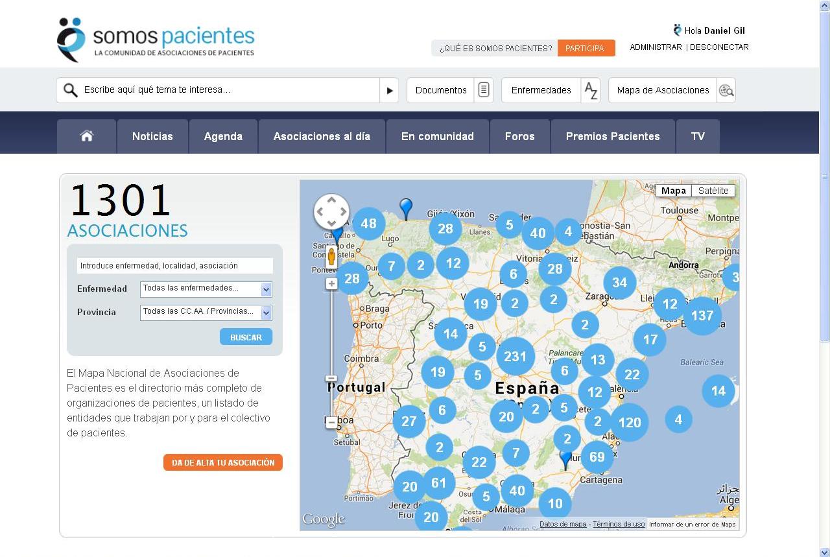The height and width of the screenshot is (557, 830).
Task: Click the Datos de mapa link
Action: pos(563,525)
